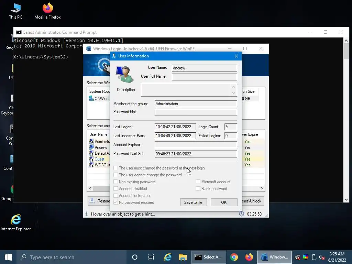Image resolution: width=352 pixels, height=264 pixels.
Task: Open Google Chrome from the taskbar
Action: (x=234, y=257)
